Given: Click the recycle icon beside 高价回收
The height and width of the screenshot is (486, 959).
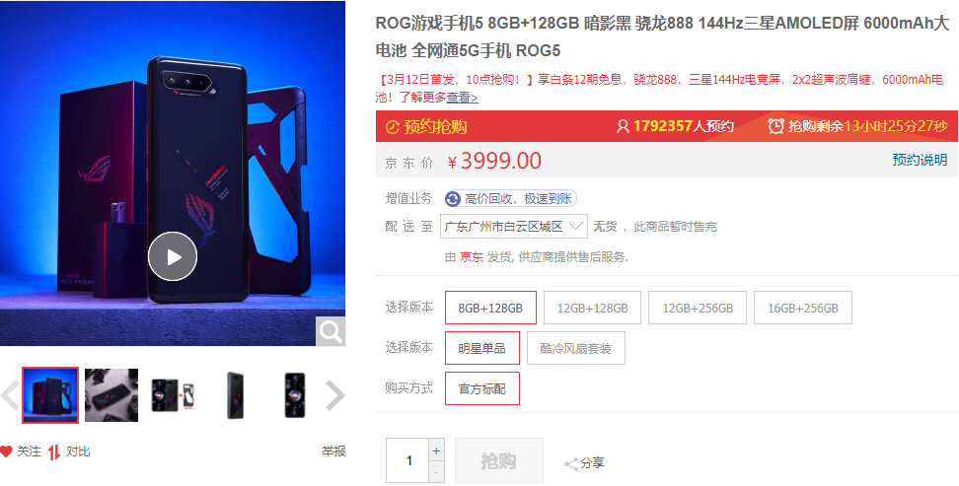Looking at the screenshot, I should [453, 199].
